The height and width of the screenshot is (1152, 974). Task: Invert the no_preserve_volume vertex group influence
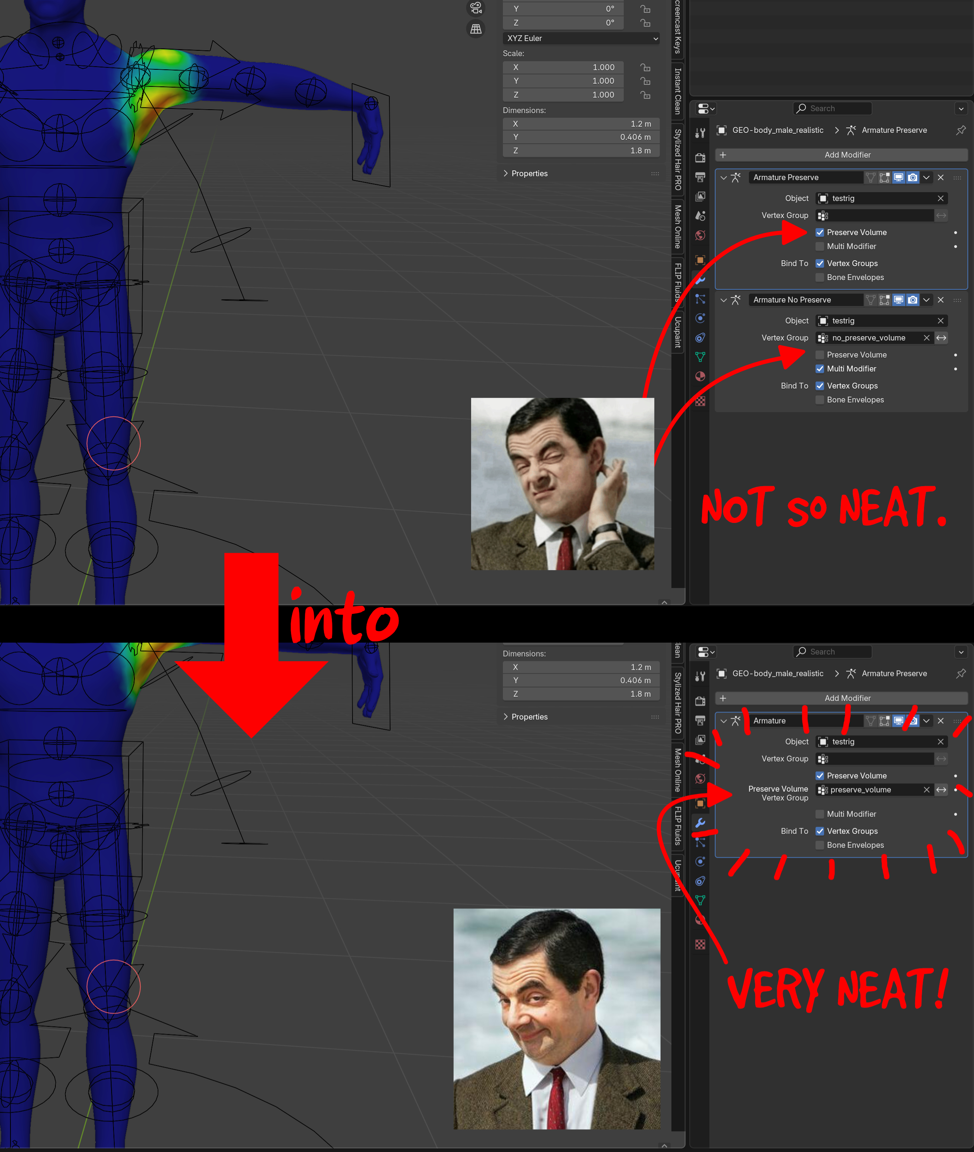point(941,338)
